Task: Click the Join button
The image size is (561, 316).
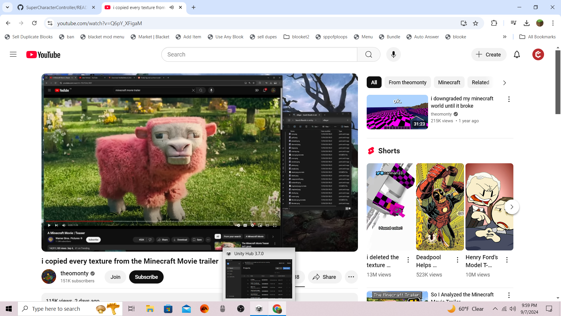Action: pyautogui.click(x=115, y=277)
